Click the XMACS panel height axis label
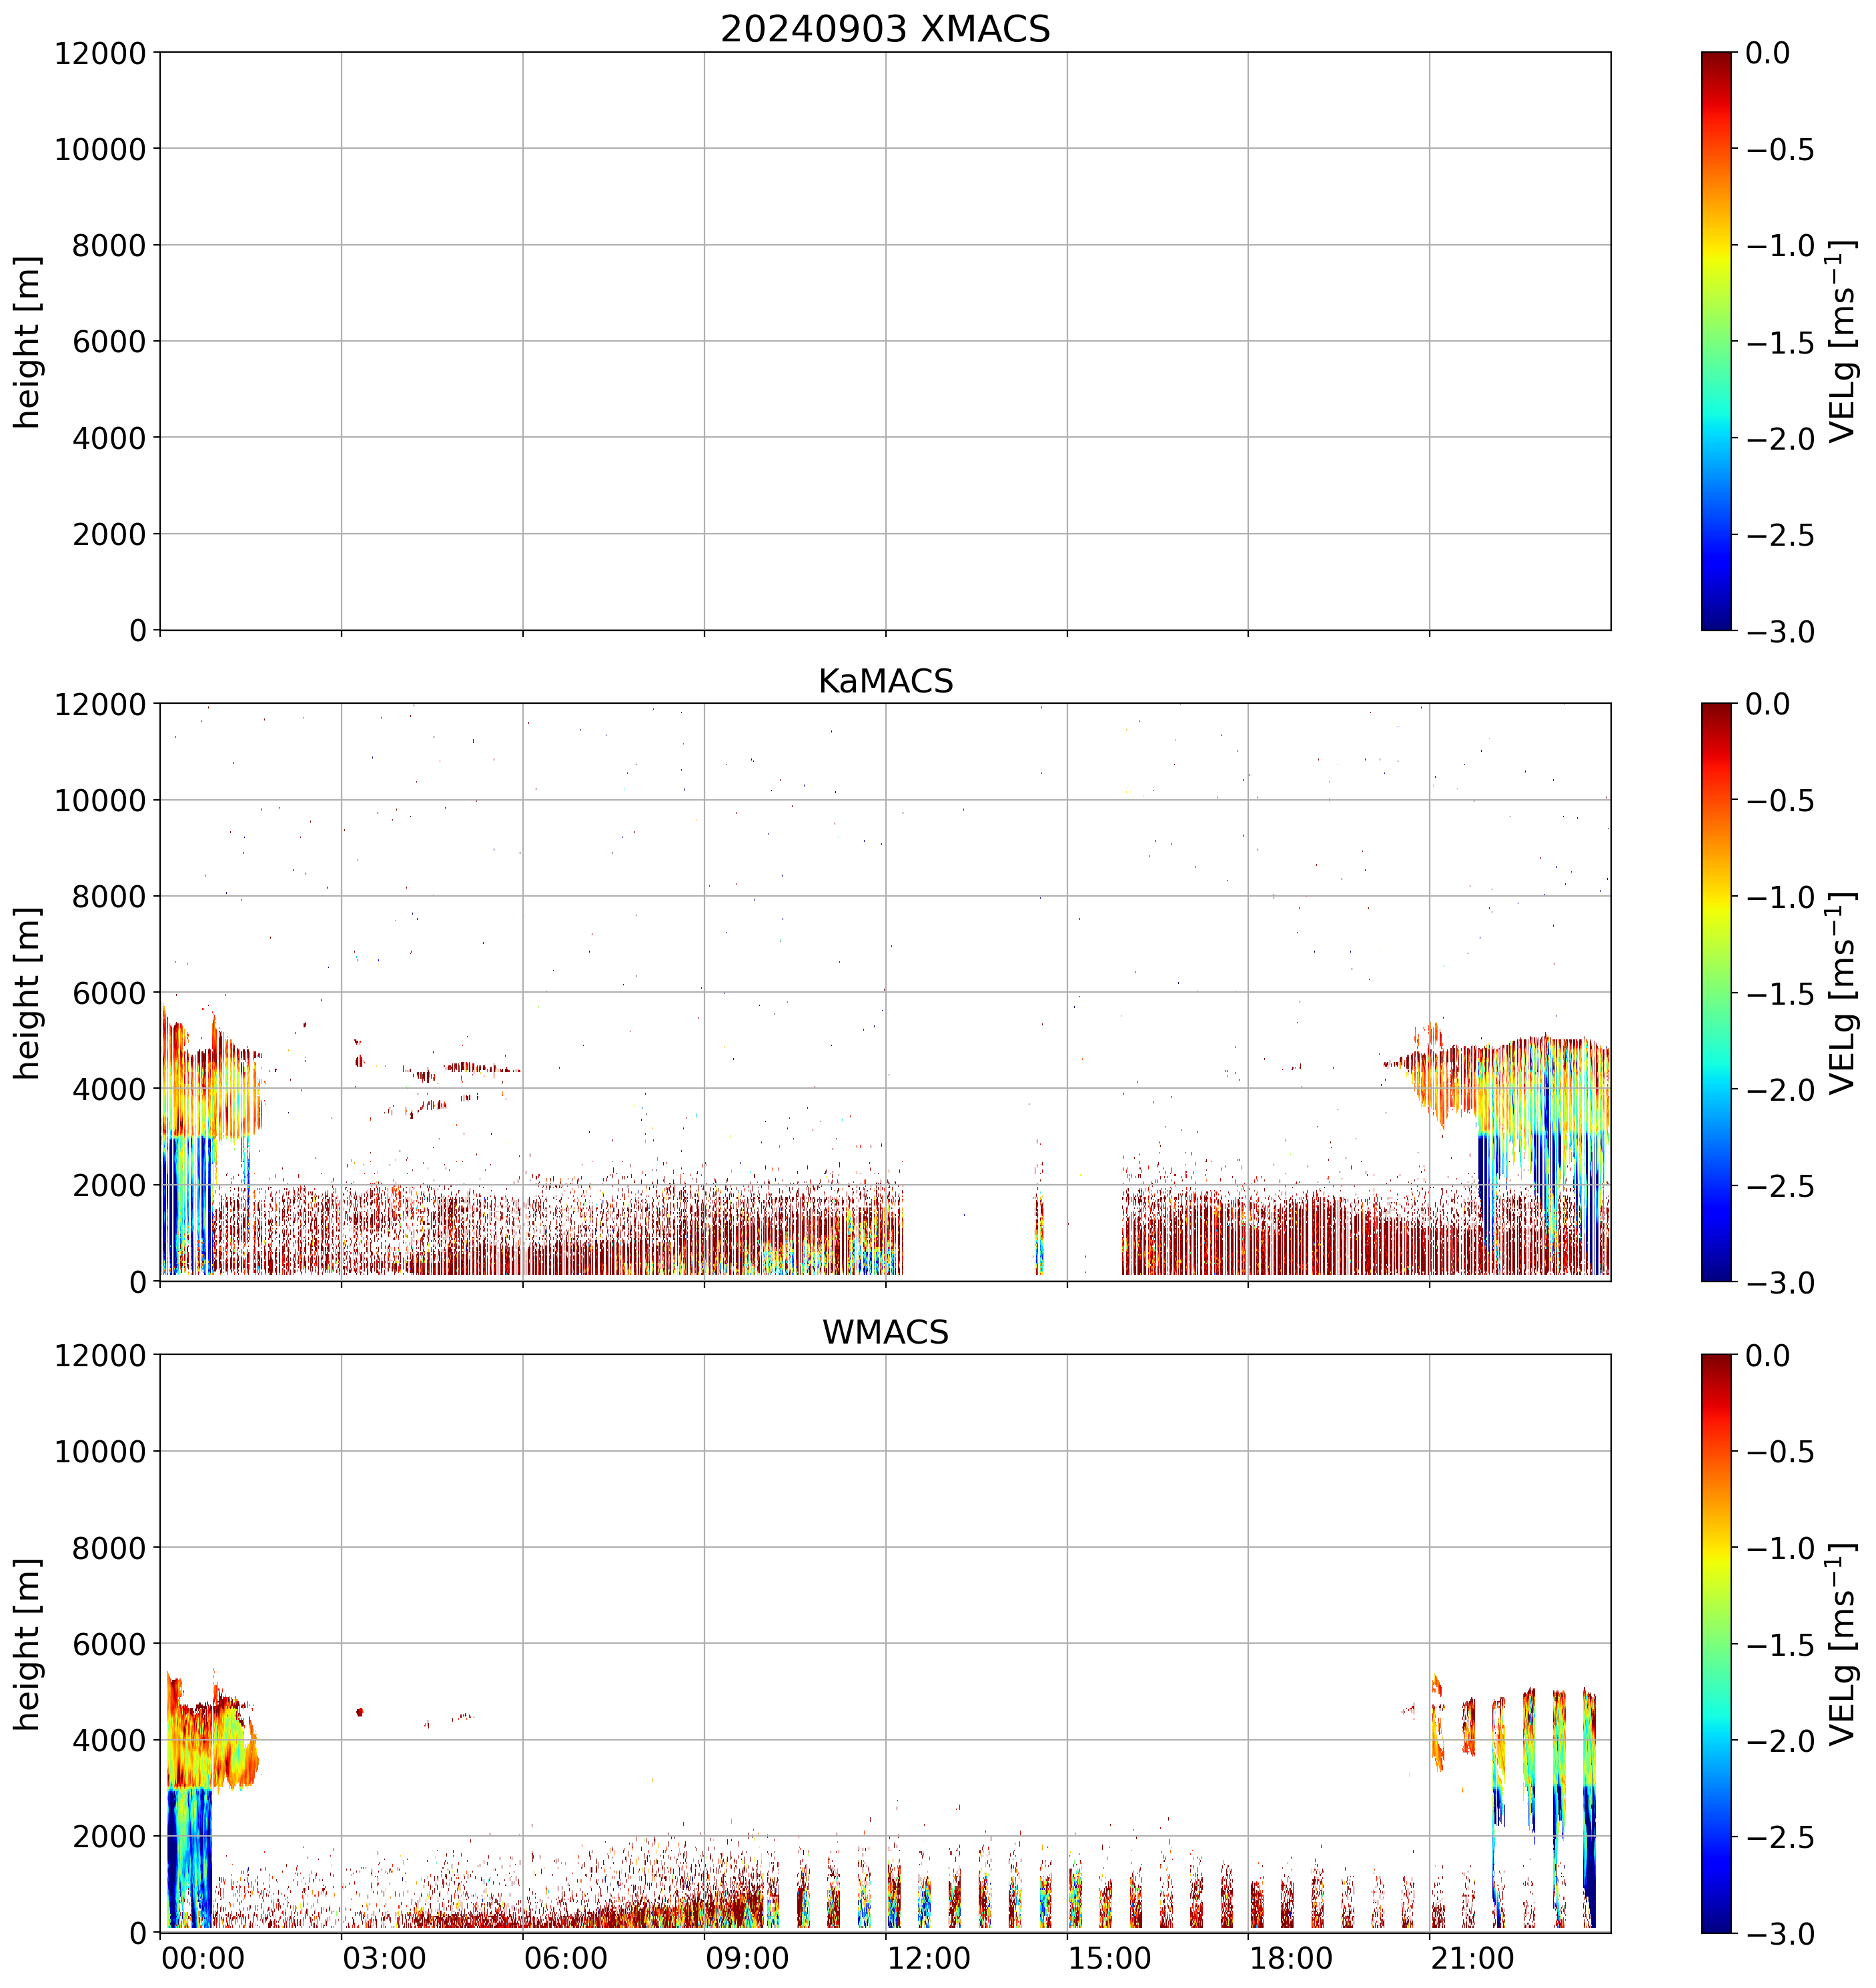The width and height of the screenshot is (1876, 1988). (x=28, y=342)
